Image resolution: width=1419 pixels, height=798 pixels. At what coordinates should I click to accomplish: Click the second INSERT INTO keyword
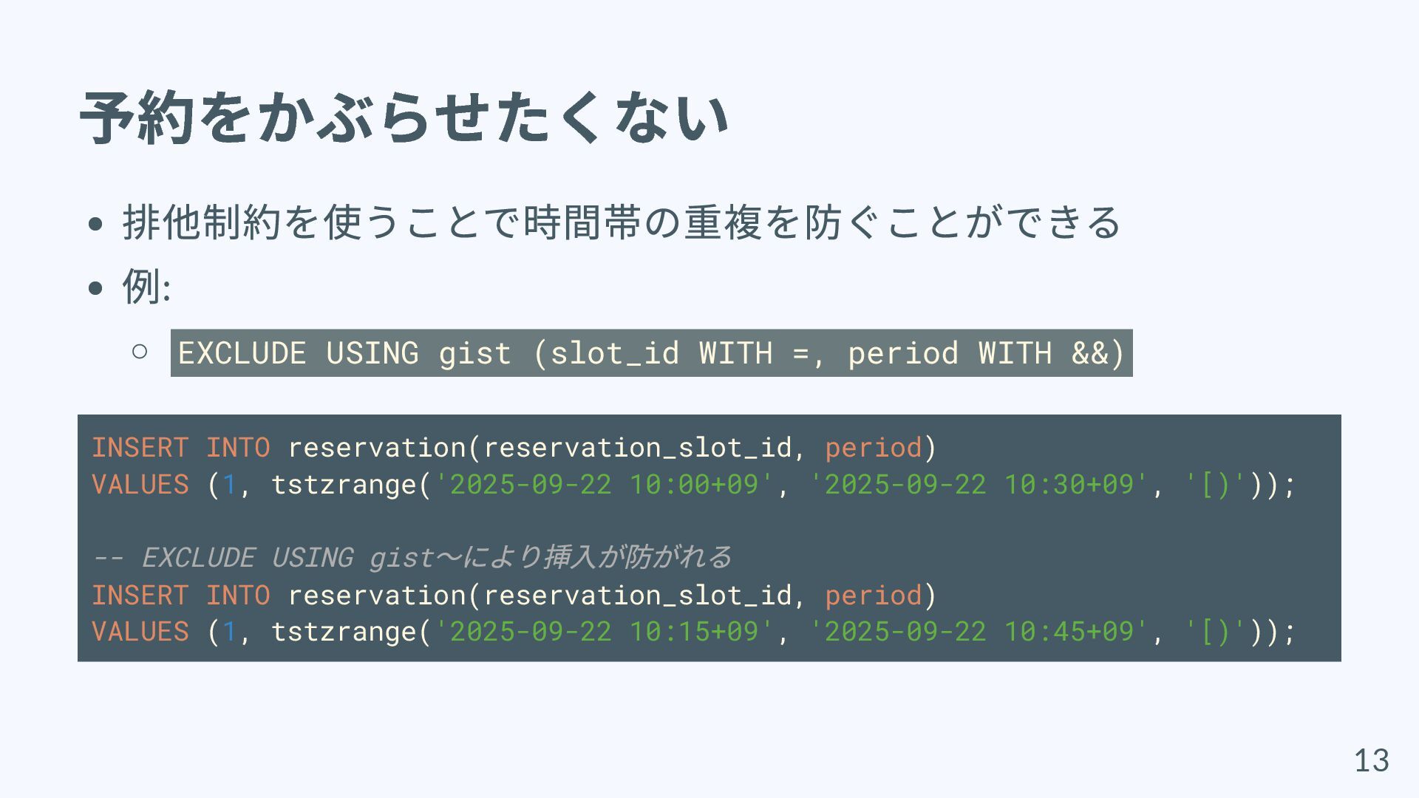(180, 595)
